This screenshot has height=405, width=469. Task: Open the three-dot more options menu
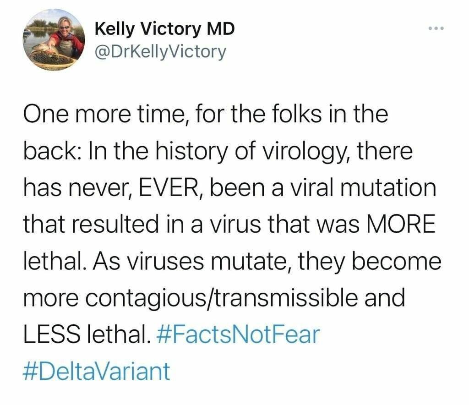[436, 28]
